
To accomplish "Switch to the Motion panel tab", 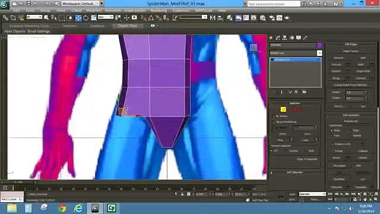I will coord(292,37).
